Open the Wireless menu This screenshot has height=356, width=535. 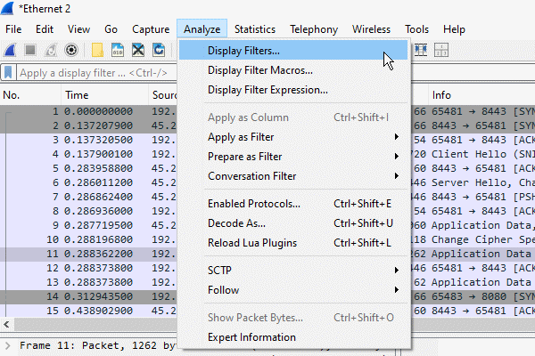371,29
